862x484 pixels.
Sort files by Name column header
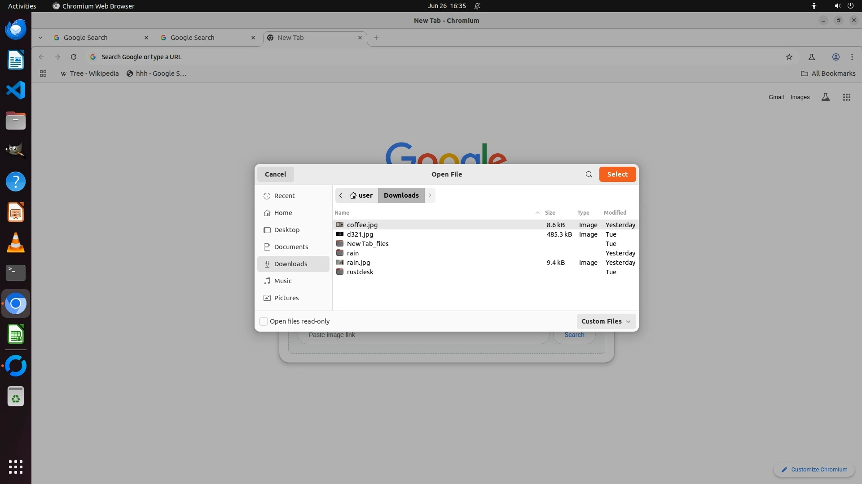pos(342,213)
